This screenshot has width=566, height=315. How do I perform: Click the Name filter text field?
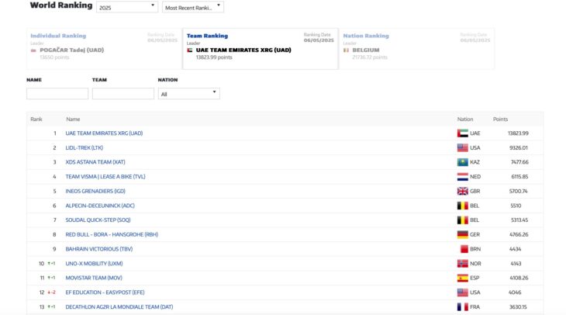point(57,94)
